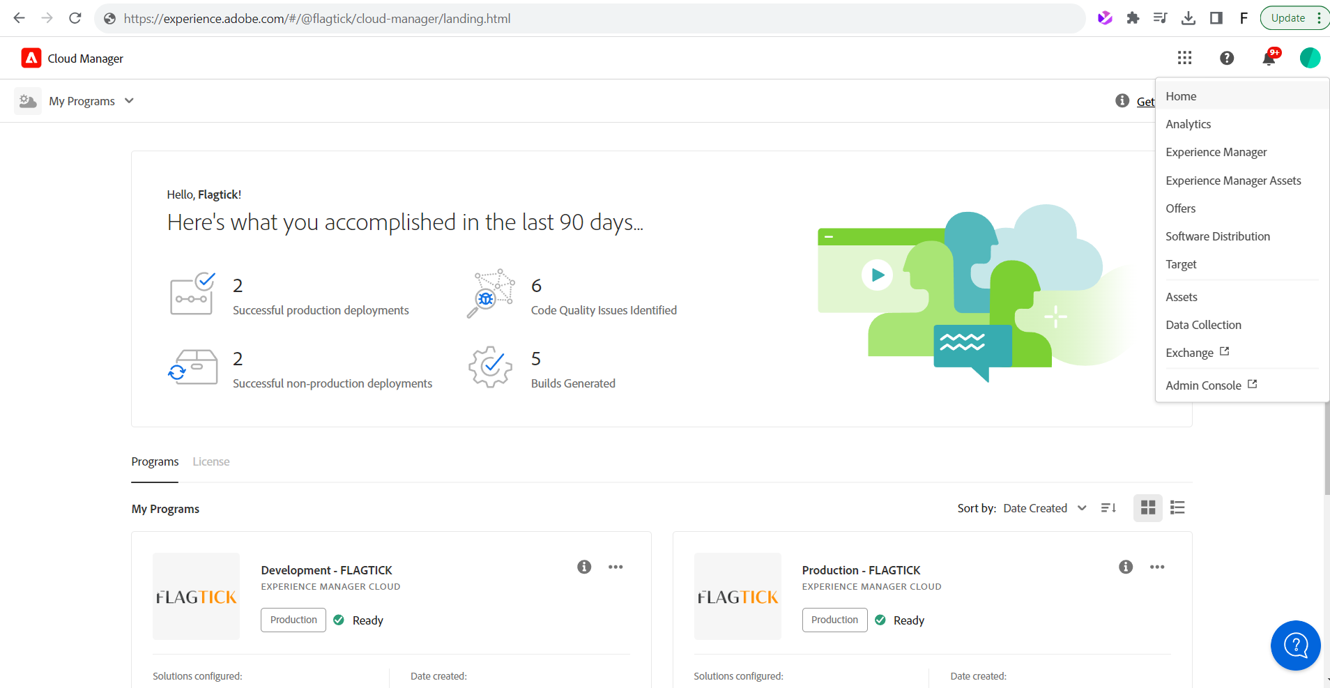Select Analytics in the solutions menu
This screenshot has height=688, width=1330.
pyautogui.click(x=1188, y=124)
